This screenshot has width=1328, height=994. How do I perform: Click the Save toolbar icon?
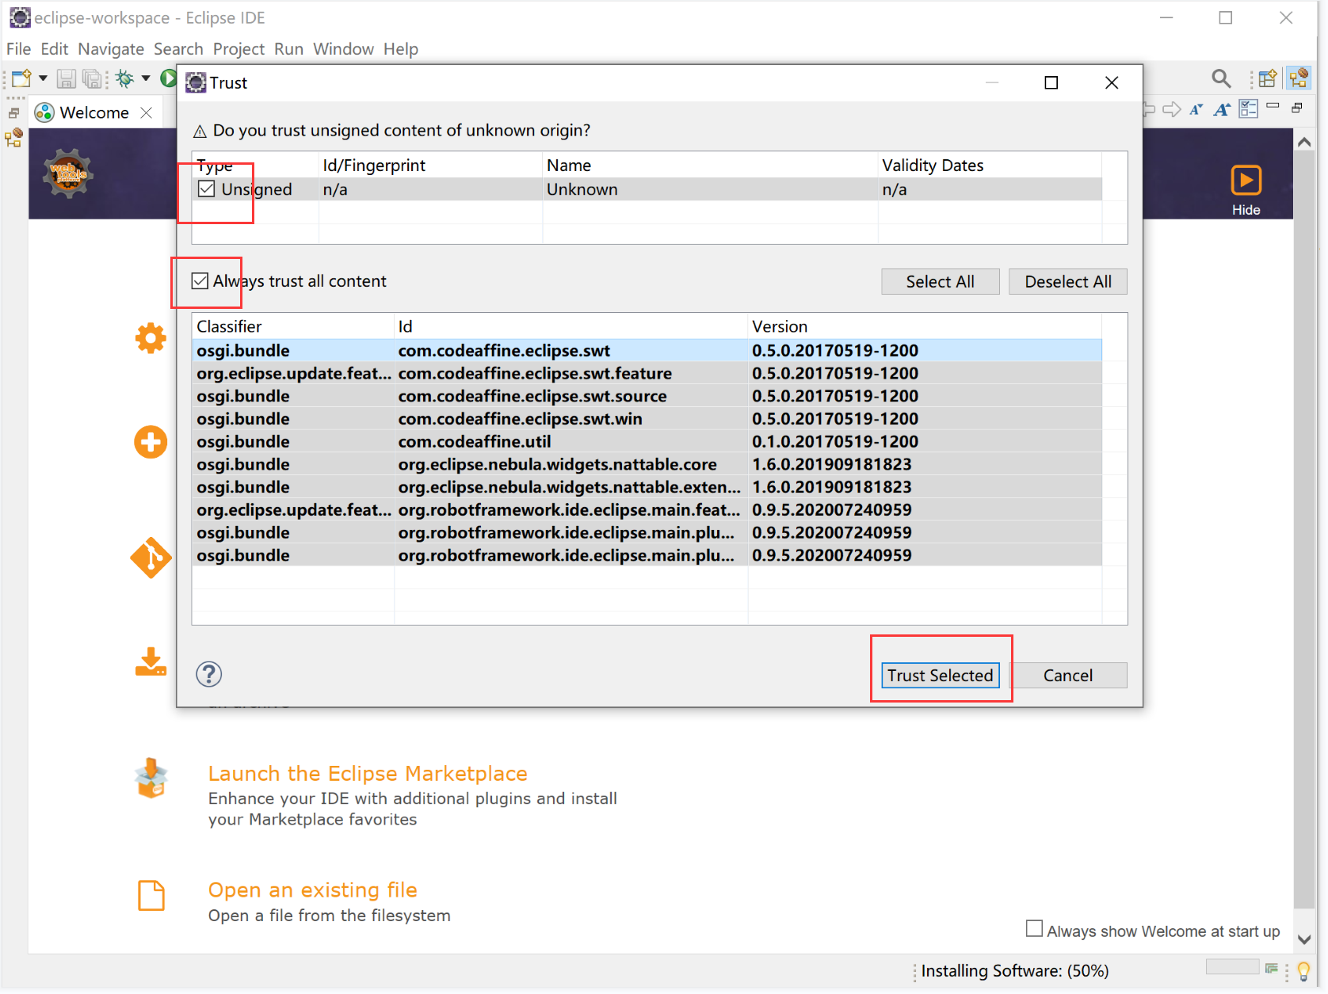click(67, 78)
